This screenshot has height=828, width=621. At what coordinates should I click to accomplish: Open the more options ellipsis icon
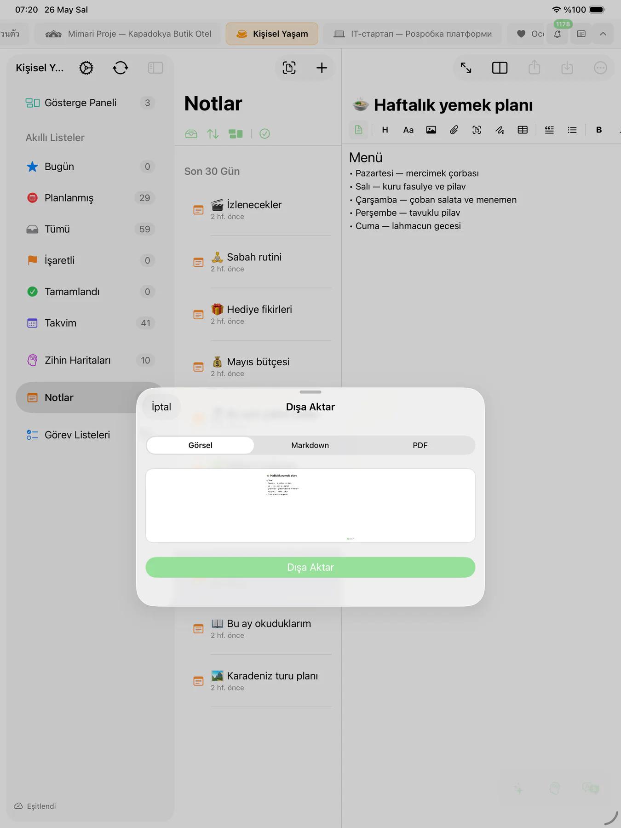point(600,68)
